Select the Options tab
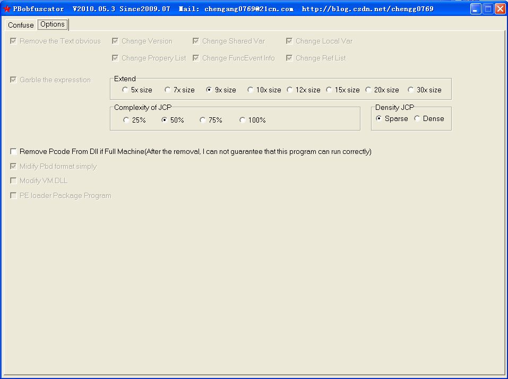 [x=53, y=24]
